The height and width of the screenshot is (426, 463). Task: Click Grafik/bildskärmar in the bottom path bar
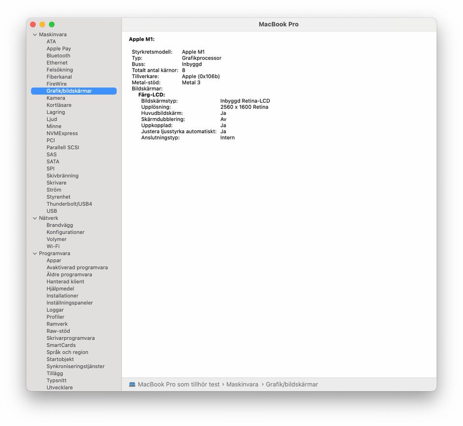point(292,385)
